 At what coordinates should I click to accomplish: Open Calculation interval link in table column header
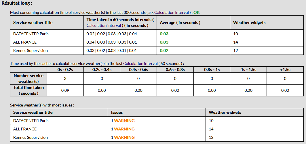100,25
